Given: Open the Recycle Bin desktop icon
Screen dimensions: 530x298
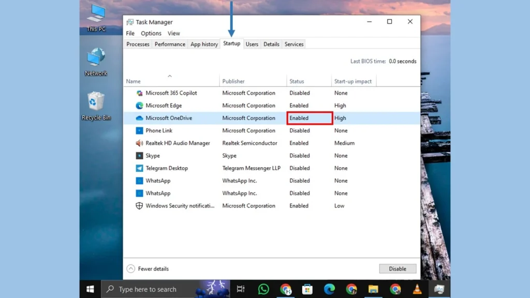Looking at the screenshot, I should tap(96, 106).
